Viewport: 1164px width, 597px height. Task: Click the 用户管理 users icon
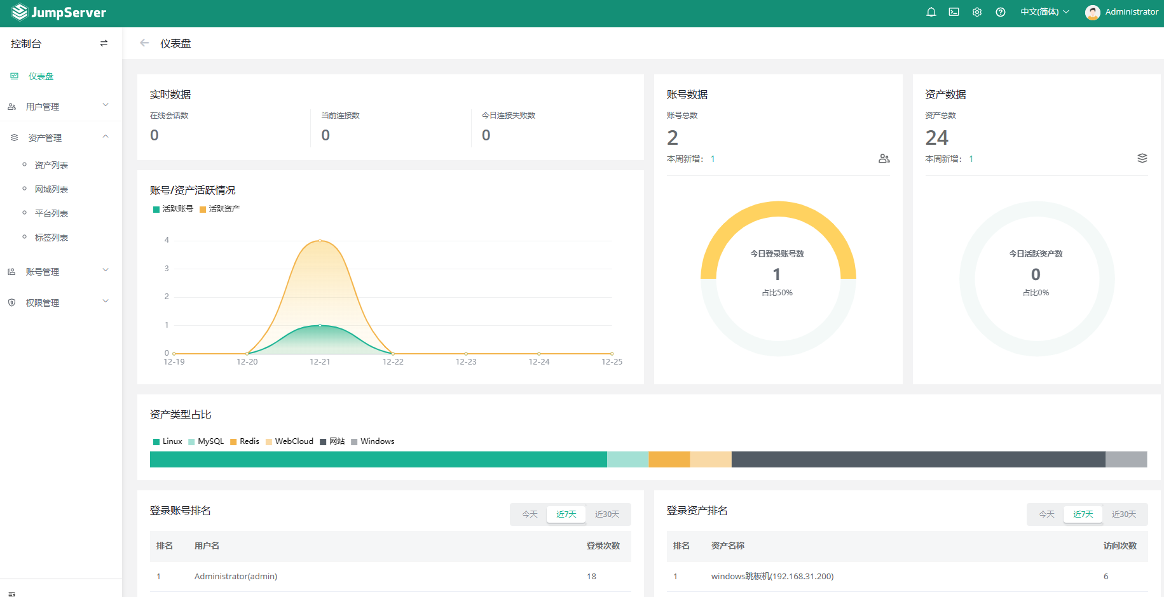click(x=11, y=107)
